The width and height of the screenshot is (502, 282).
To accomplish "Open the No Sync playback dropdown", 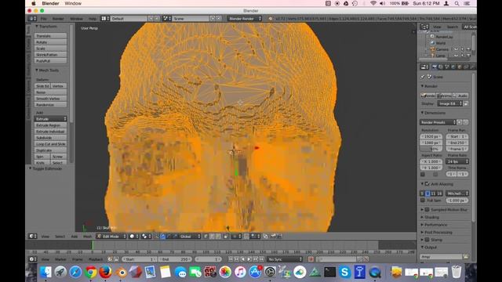I will point(285,259).
